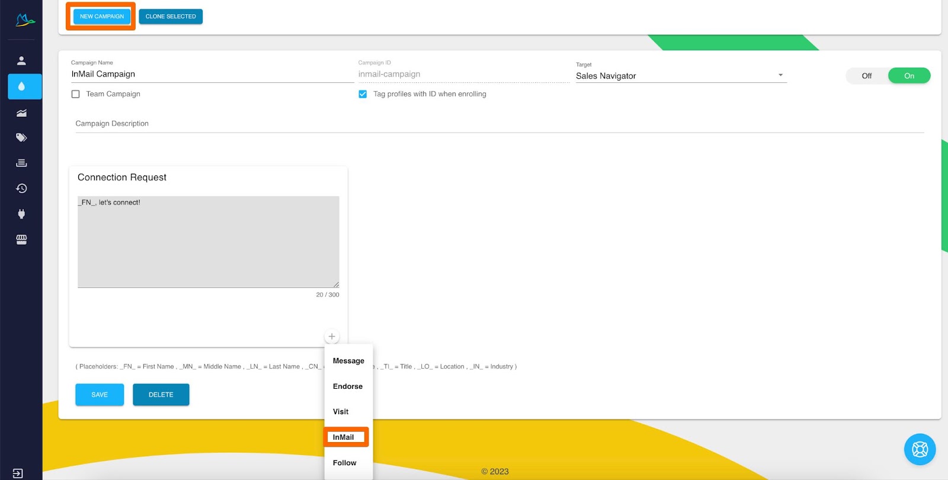Open the queue list icon in sidebar
The width and height of the screenshot is (948, 480).
click(21, 163)
